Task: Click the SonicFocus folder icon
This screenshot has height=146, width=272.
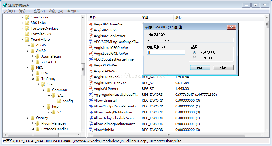Action: [27, 17]
